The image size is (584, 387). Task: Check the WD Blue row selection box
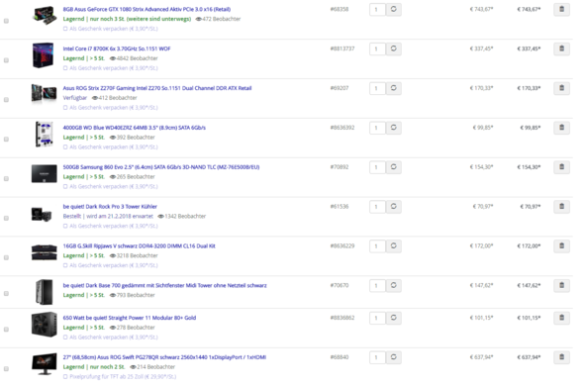[x=6, y=140]
